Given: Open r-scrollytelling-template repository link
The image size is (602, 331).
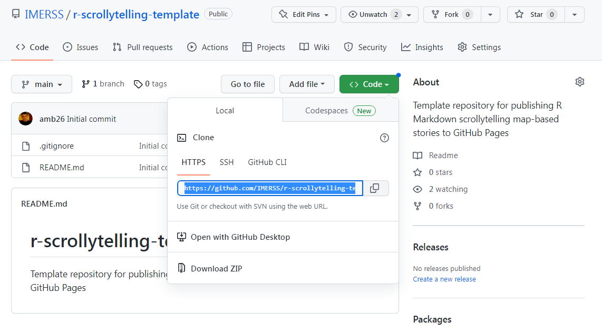Looking at the screenshot, I should coord(136,15).
